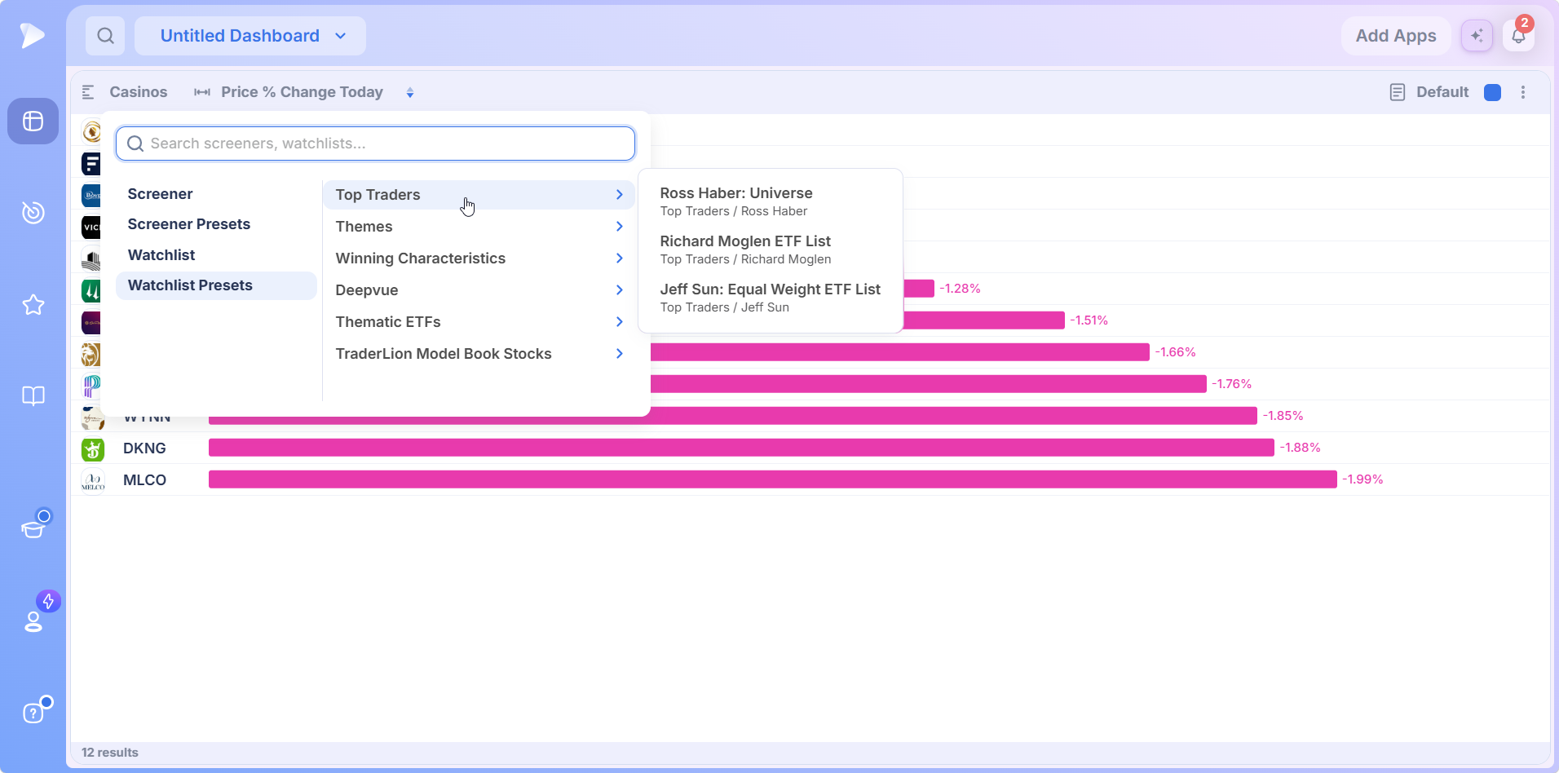Click the MLCO company logo

pyautogui.click(x=93, y=480)
